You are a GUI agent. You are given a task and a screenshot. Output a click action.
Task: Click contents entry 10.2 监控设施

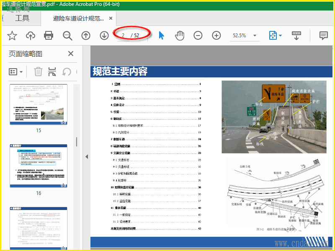pos(157,201)
